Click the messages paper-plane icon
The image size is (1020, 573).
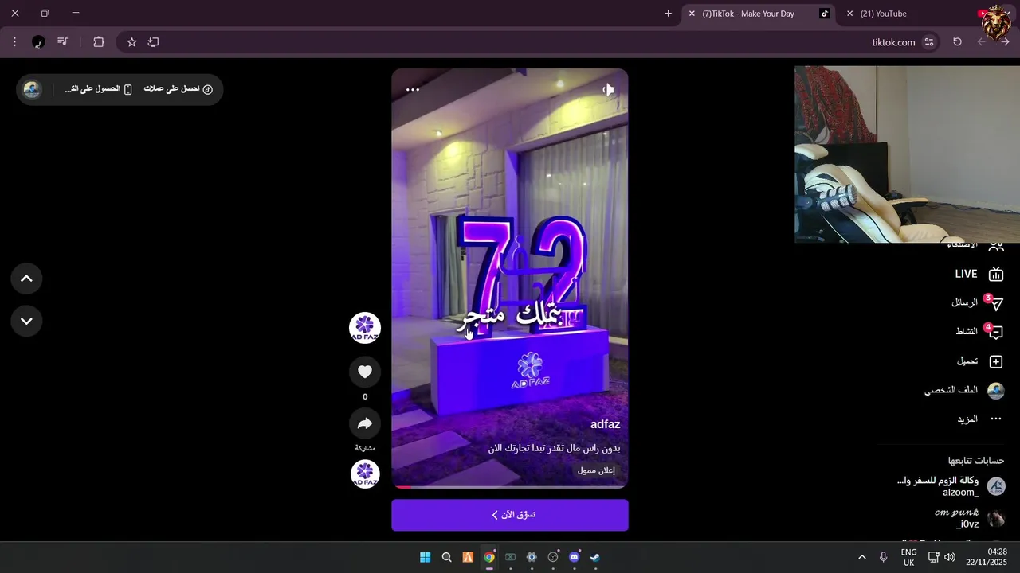[995, 303]
